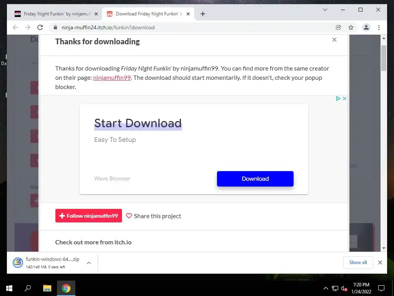Click the Wave Browser ad label

pyautogui.click(x=112, y=178)
